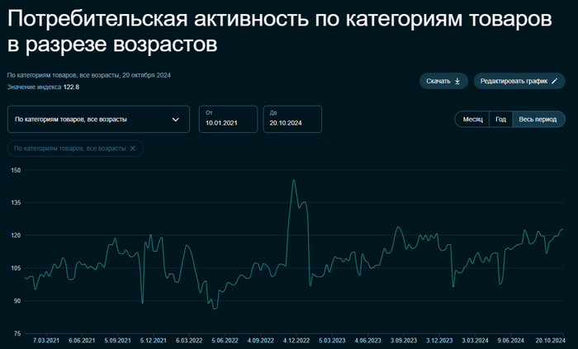Click the 6.06.2021 axis date
Image resolution: width=578 pixels, height=349 pixels.
[x=82, y=341]
